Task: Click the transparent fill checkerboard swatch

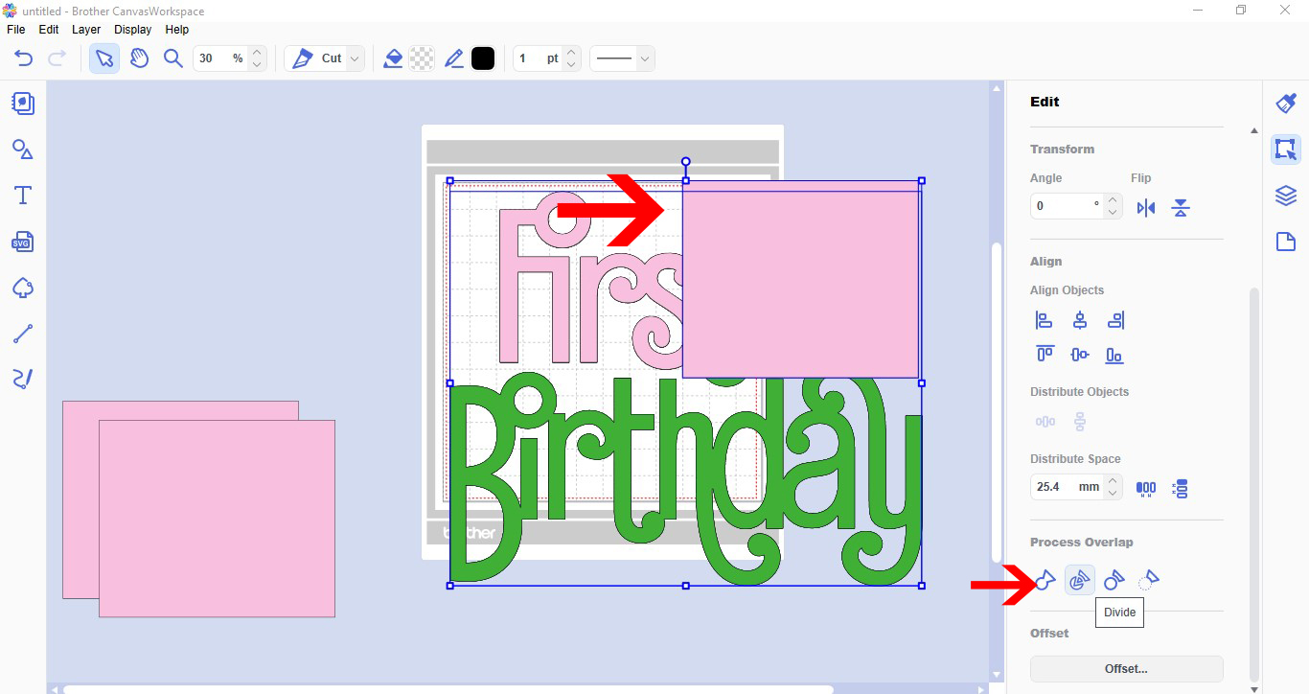Action: (422, 58)
